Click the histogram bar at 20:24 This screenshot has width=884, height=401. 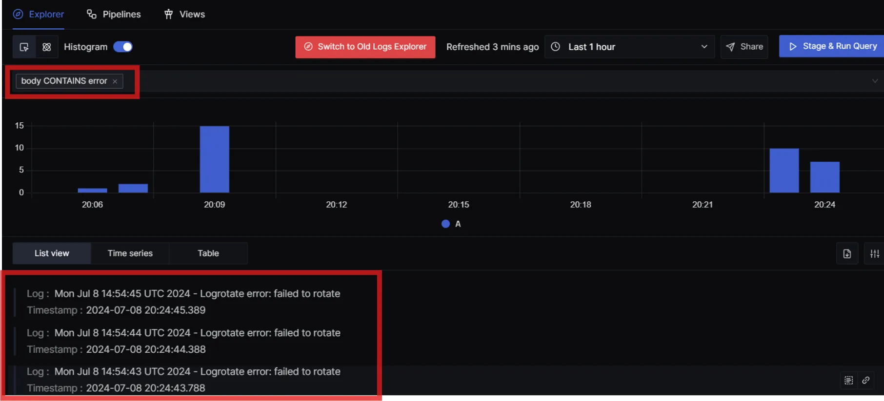tap(825, 177)
